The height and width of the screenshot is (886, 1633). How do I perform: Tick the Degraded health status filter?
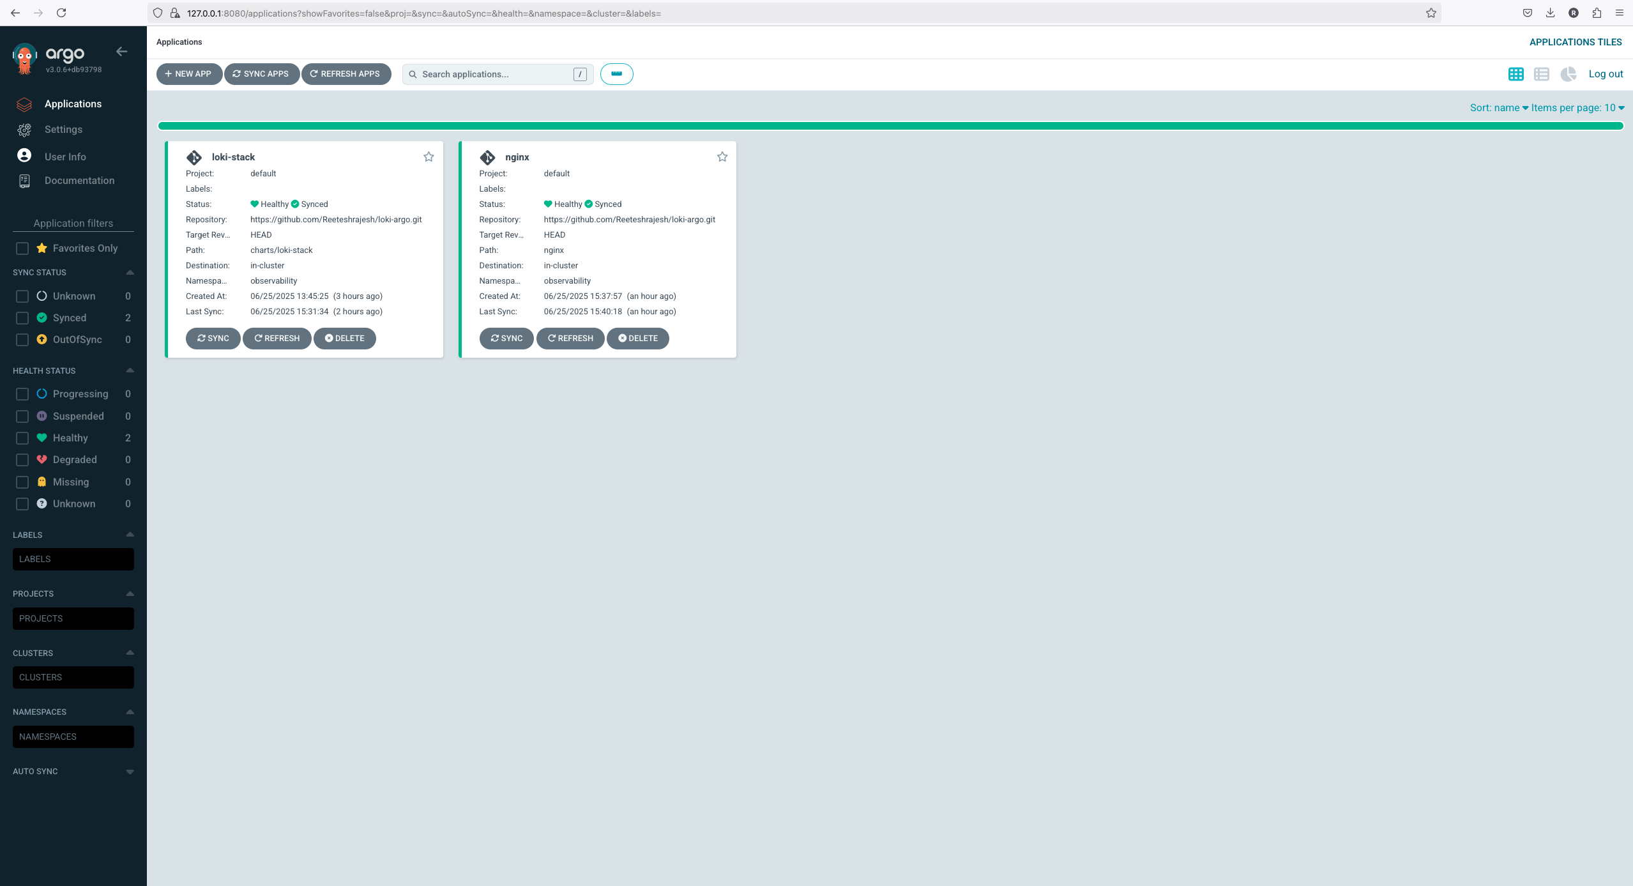pyautogui.click(x=22, y=460)
